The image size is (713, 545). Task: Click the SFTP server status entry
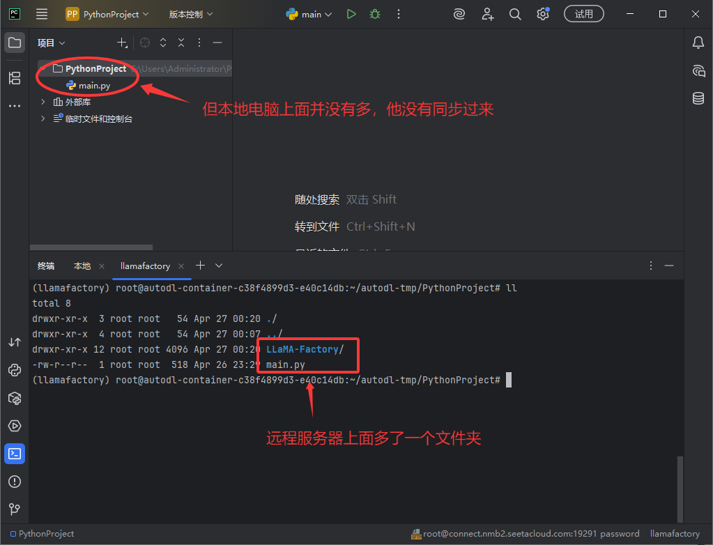click(x=526, y=534)
